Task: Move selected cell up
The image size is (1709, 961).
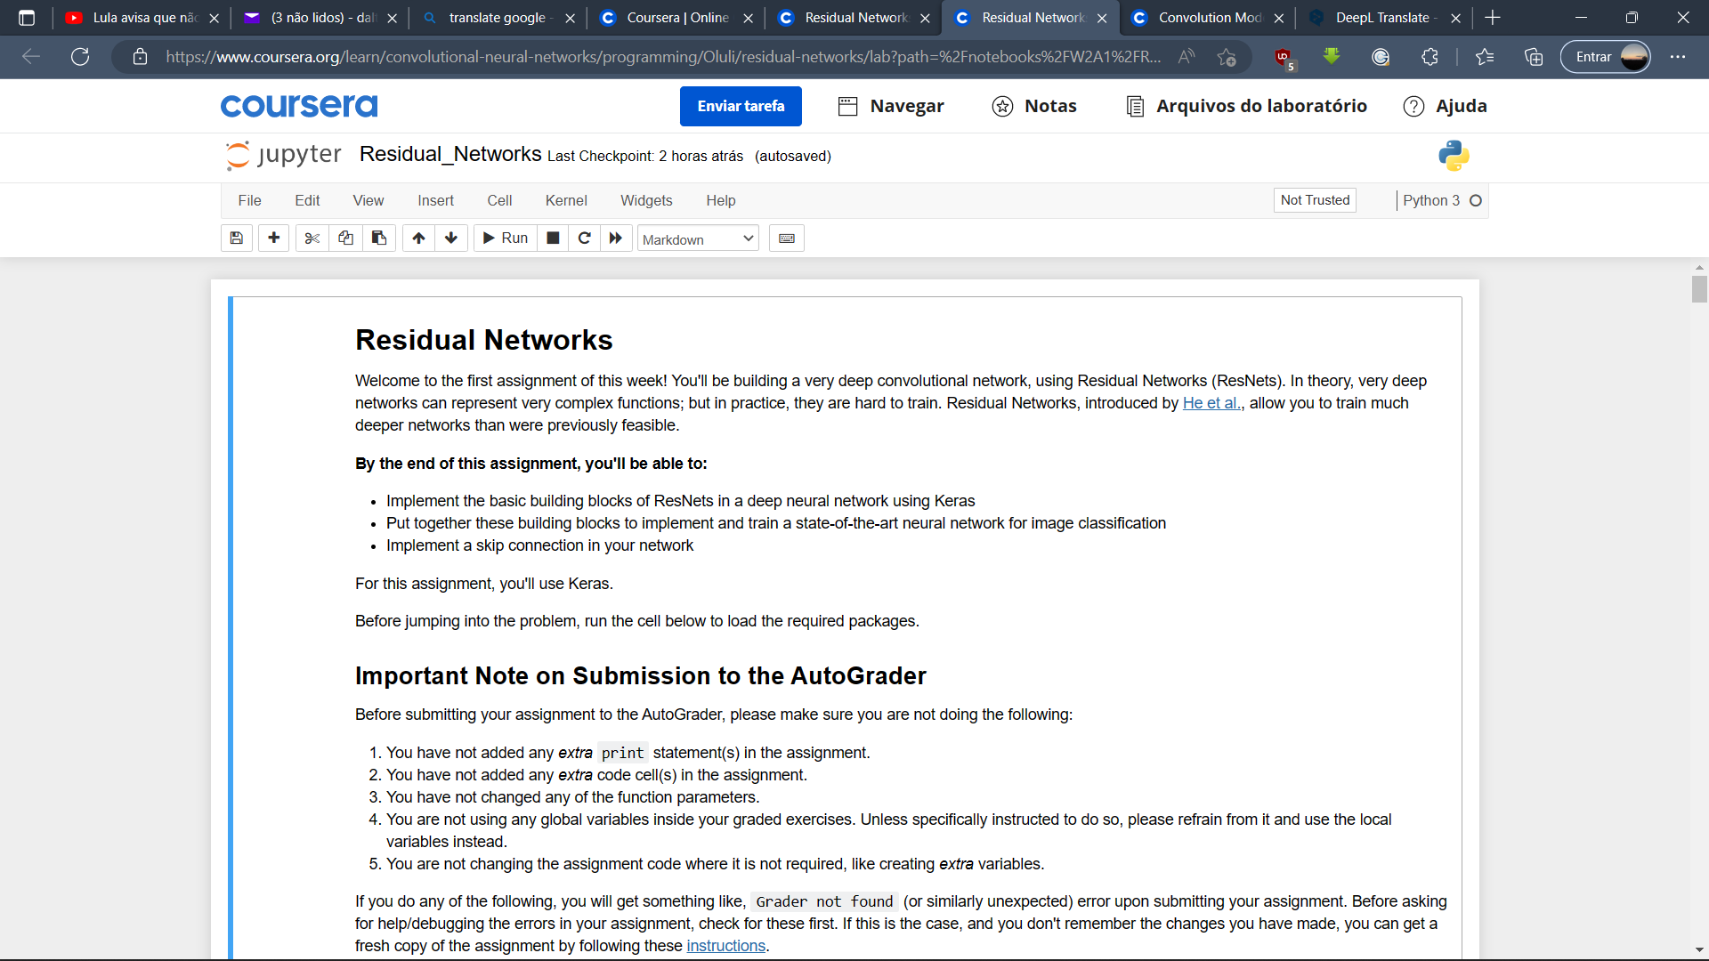Action: pyautogui.click(x=418, y=238)
